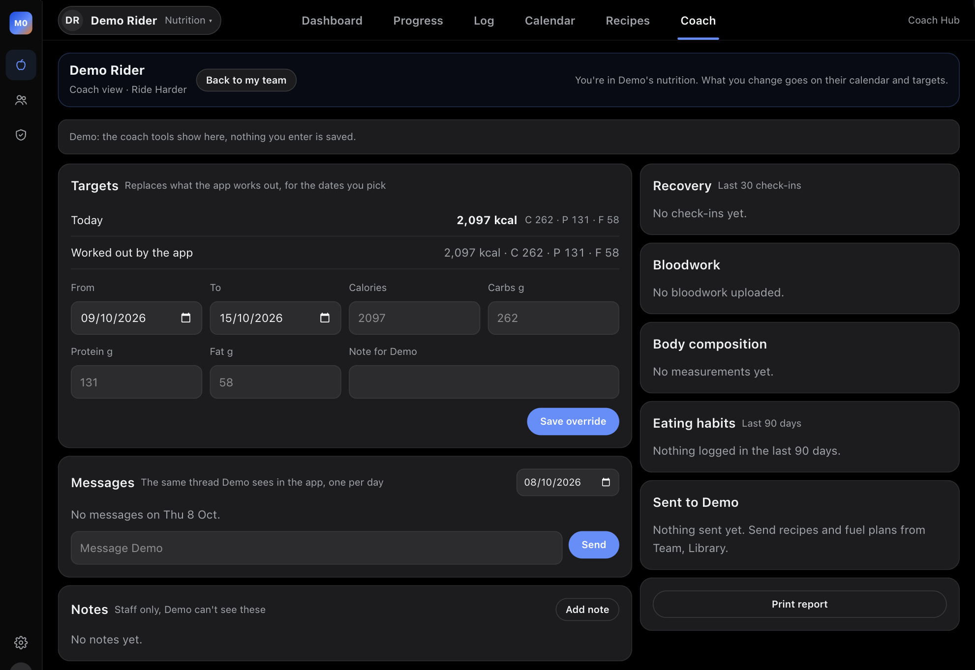
Task: Click 'Nothing logged in the last 90 days.'
Action: tap(746, 451)
